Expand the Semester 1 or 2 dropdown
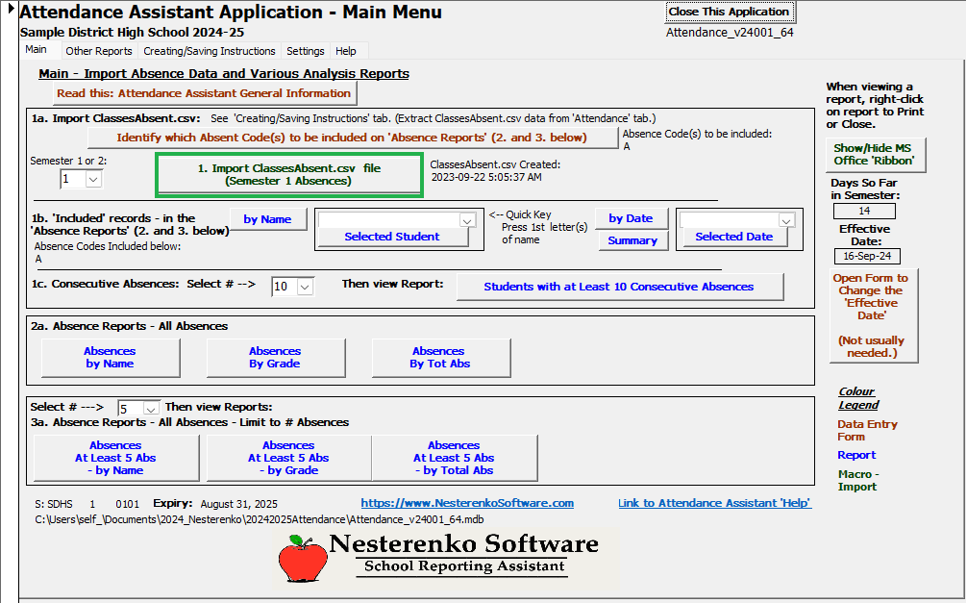The image size is (966, 603). tap(93, 180)
